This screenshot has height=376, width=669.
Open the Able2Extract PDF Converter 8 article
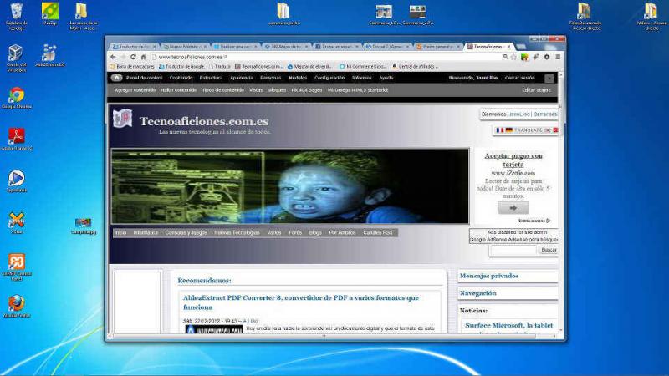click(x=301, y=302)
